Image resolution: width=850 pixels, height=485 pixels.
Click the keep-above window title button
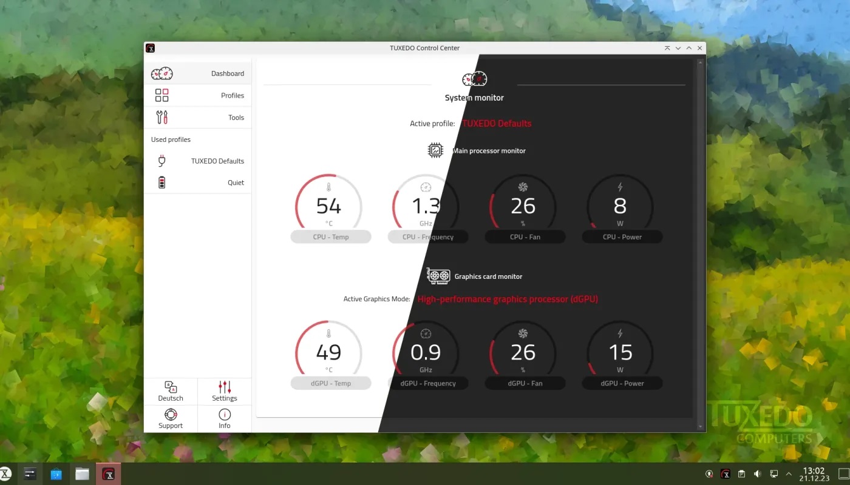pyautogui.click(x=667, y=48)
